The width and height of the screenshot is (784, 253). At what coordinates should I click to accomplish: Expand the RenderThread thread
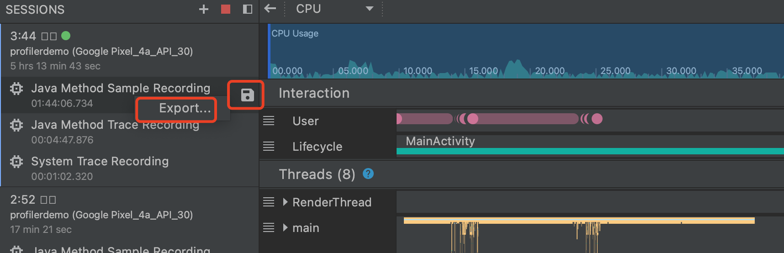(x=285, y=202)
